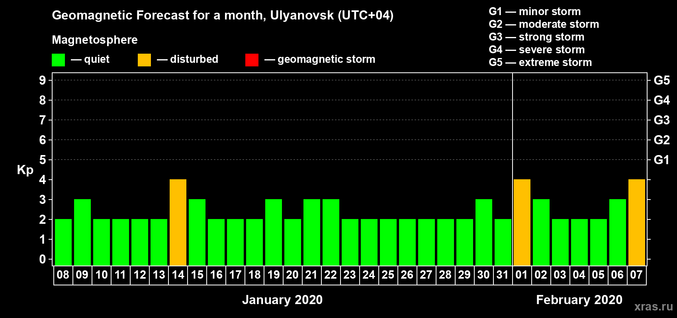Image resolution: width=677 pixels, height=318 pixels.
Task: Click the G5 right-axis label
Action: (x=662, y=80)
